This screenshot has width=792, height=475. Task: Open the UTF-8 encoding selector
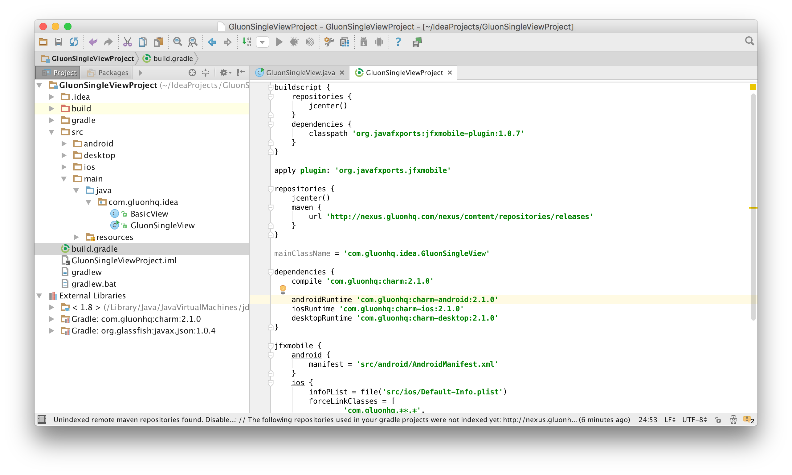point(694,420)
